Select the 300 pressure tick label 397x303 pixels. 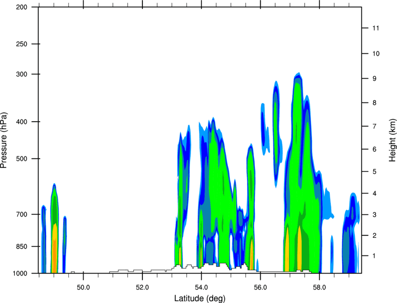tap(21, 74)
